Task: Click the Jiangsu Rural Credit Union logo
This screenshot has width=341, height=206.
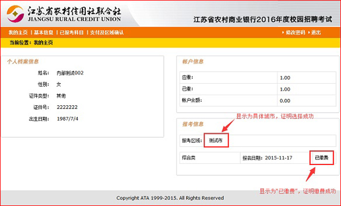Action: point(64,14)
